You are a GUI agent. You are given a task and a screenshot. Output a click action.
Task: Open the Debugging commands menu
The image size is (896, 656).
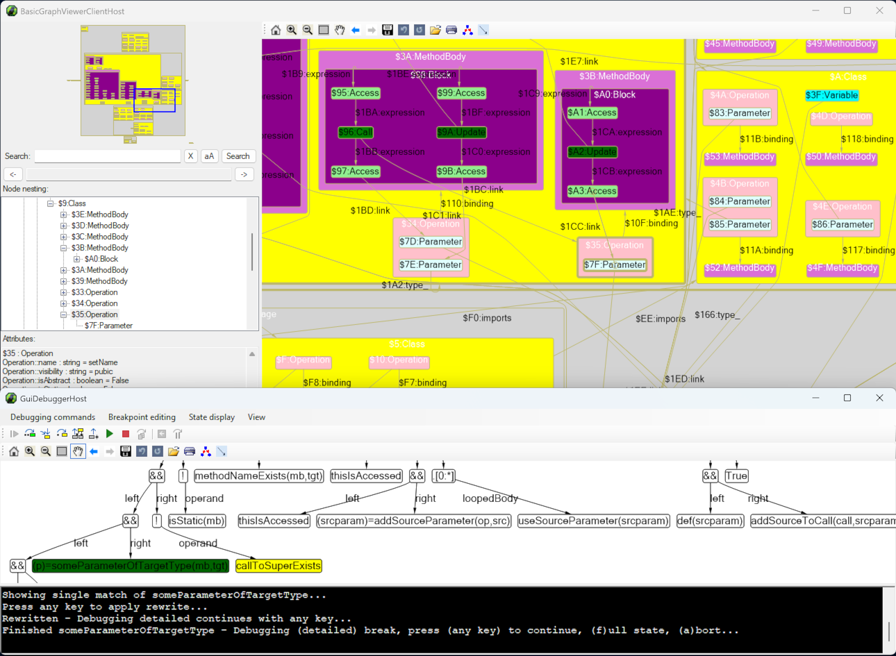(x=53, y=417)
